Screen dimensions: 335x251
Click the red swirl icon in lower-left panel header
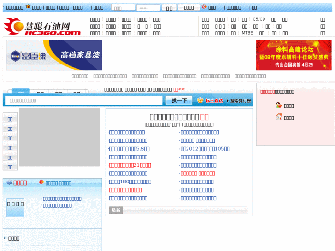pyautogui.click(x=41, y=182)
